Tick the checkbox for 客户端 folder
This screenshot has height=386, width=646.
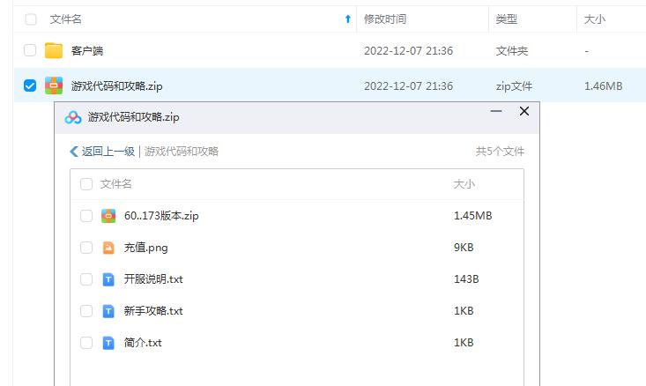30,51
